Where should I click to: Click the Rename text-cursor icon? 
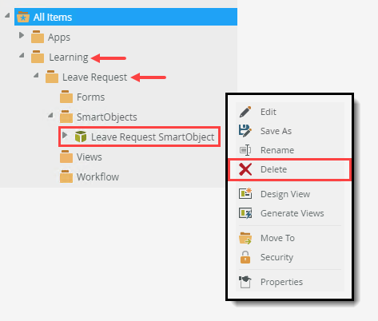[245, 150]
